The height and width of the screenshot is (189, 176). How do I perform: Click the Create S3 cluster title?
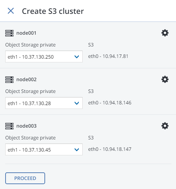tap(53, 11)
